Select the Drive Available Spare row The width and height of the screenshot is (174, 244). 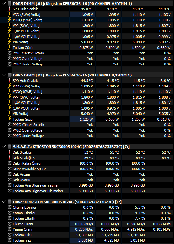click(90, 169)
